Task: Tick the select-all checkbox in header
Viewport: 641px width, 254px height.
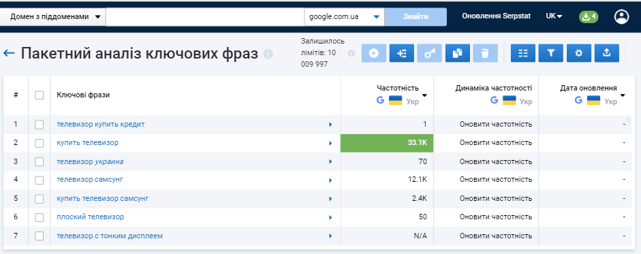Action: [40, 95]
